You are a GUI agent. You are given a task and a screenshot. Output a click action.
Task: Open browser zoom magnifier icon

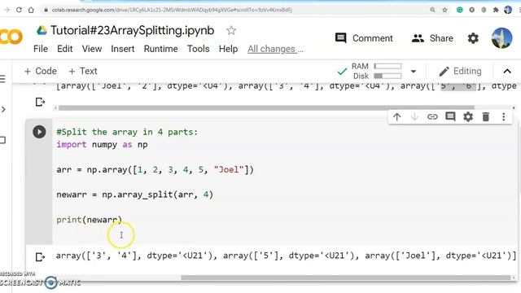tap(432, 10)
